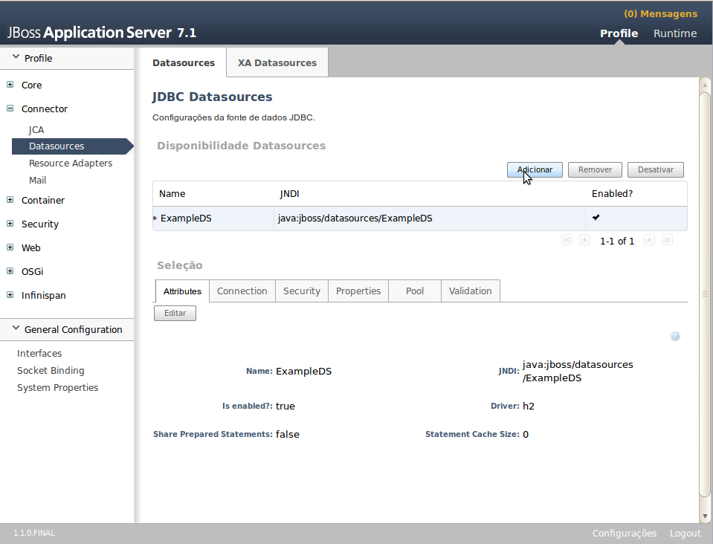Open Configurações in the footer

coord(625,533)
